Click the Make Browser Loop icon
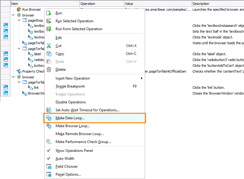The width and height of the screenshot is (244, 179). coord(49,126)
